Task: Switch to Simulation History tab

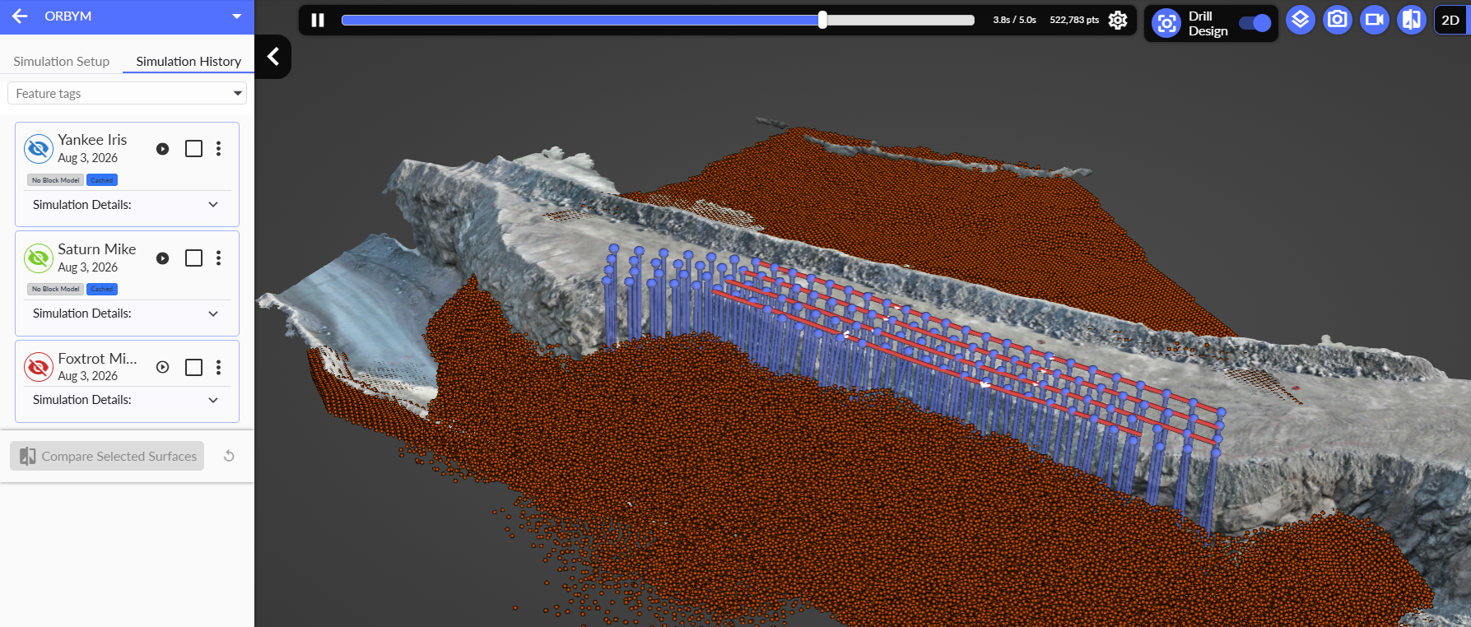Action: pyautogui.click(x=189, y=61)
